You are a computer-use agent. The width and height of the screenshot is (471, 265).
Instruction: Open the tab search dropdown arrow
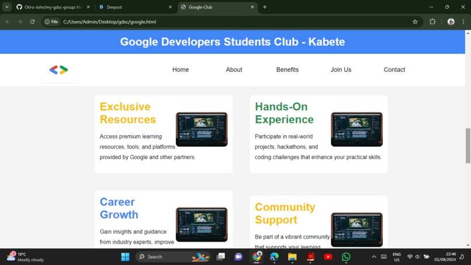point(6,7)
